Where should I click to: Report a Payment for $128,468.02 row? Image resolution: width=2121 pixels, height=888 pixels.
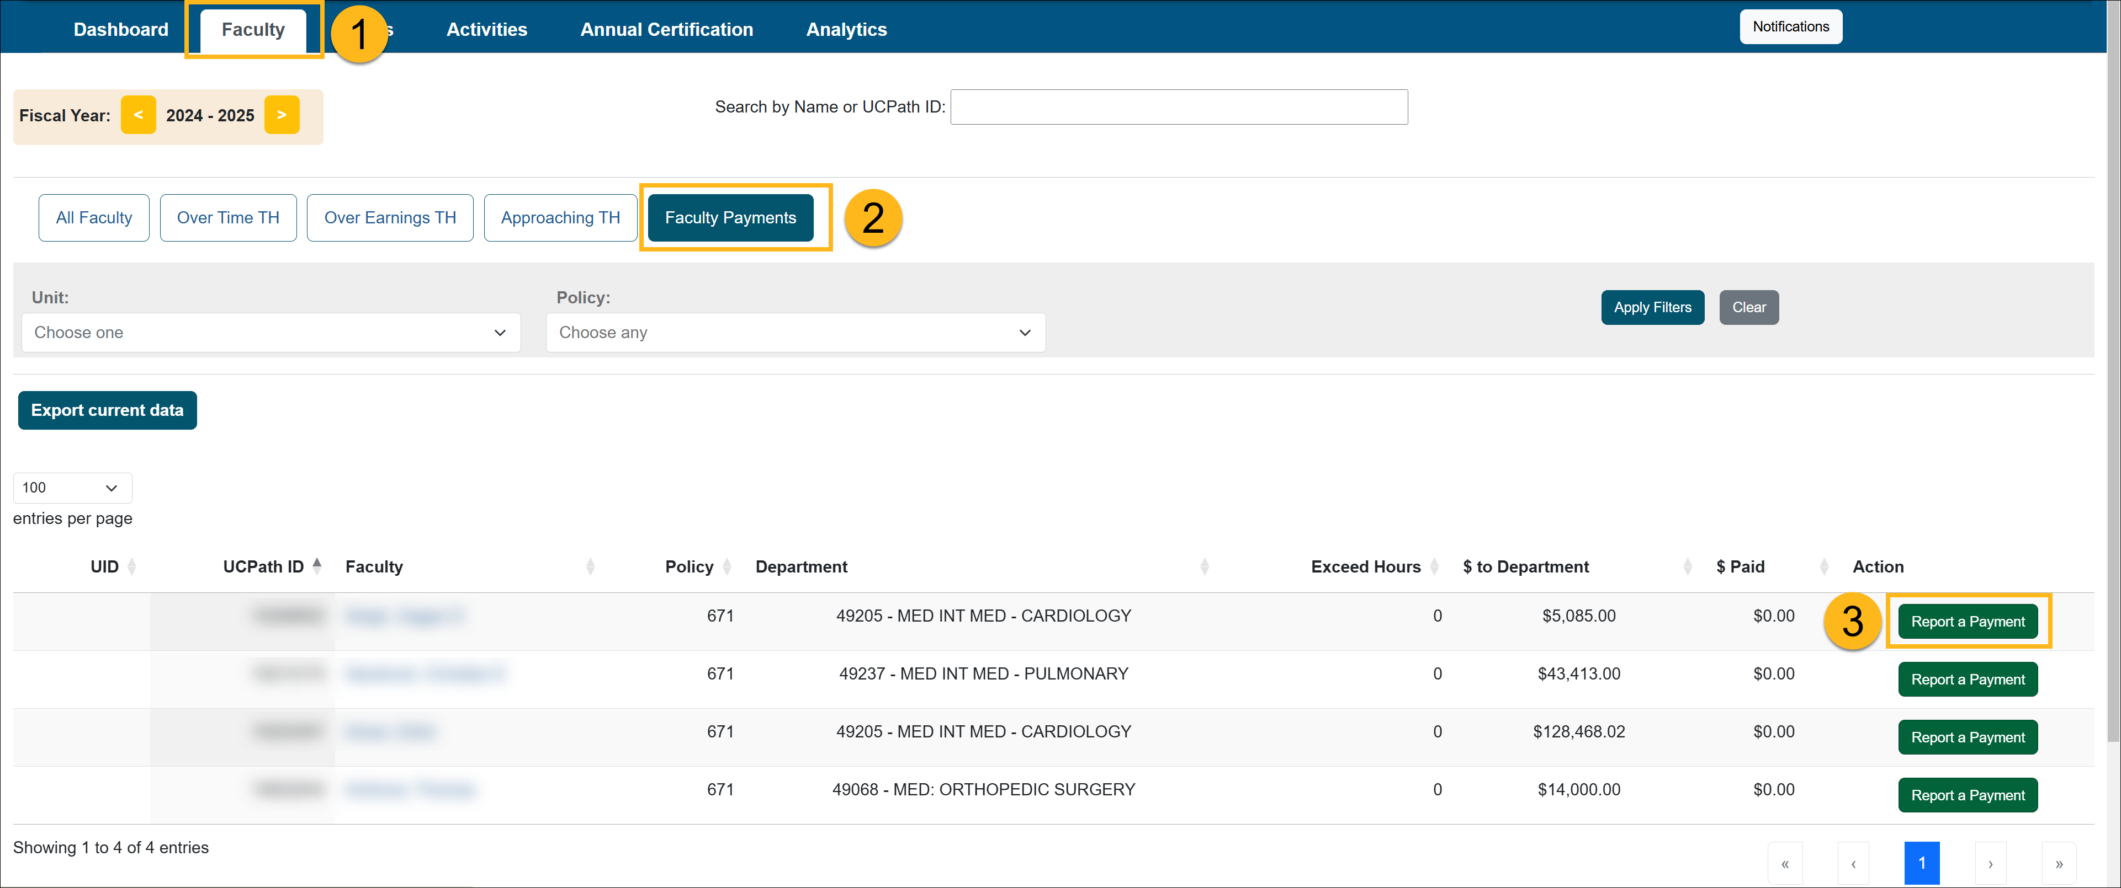1968,737
